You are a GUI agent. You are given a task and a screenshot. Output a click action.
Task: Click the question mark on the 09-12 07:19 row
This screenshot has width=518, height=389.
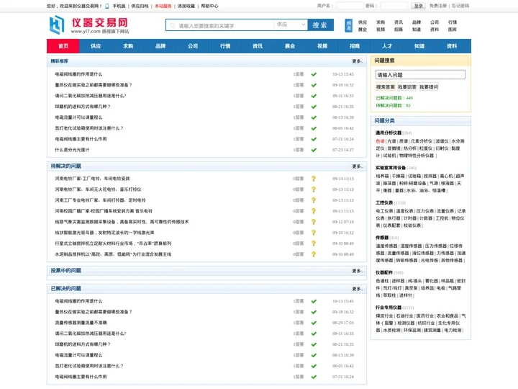[x=314, y=222]
